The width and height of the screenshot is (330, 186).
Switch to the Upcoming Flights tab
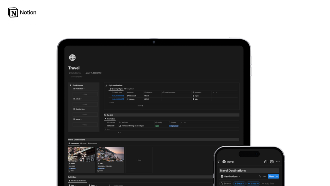pyautogui.click(x=116, y=89)
